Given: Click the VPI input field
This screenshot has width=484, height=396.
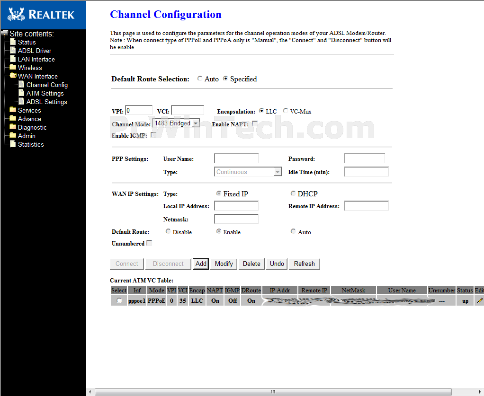Looking at the screenshot, I should [x=139, y=110].
